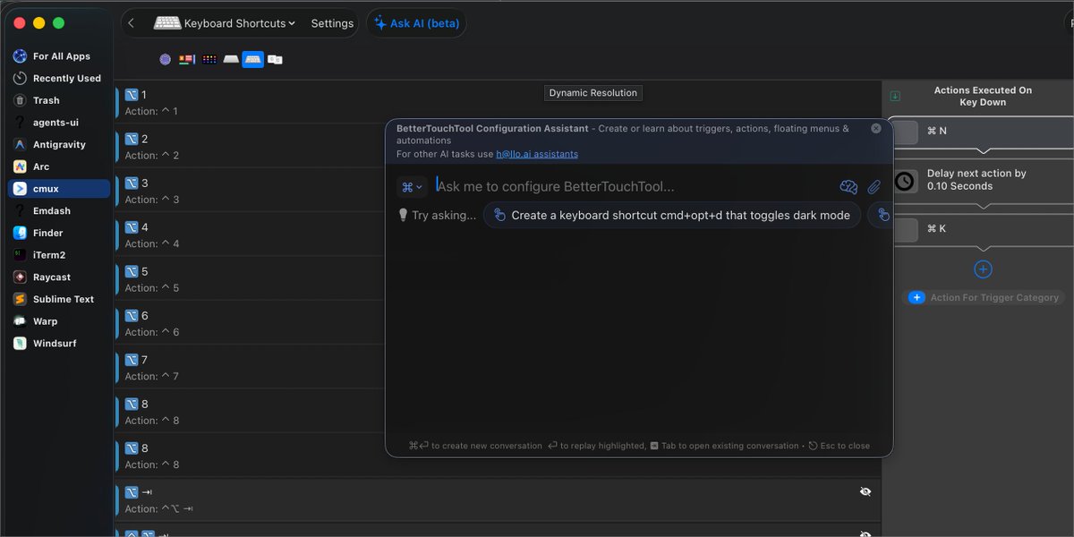The width and height of the screenshot is (1074, 537).
Task: Focus the Ask me to configure BetterTouchTool field
Action: [x=634, y=186]
